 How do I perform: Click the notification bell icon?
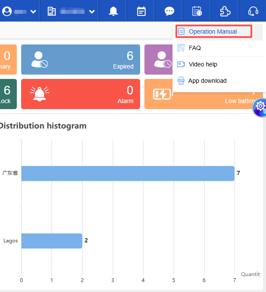pos(113,11)
